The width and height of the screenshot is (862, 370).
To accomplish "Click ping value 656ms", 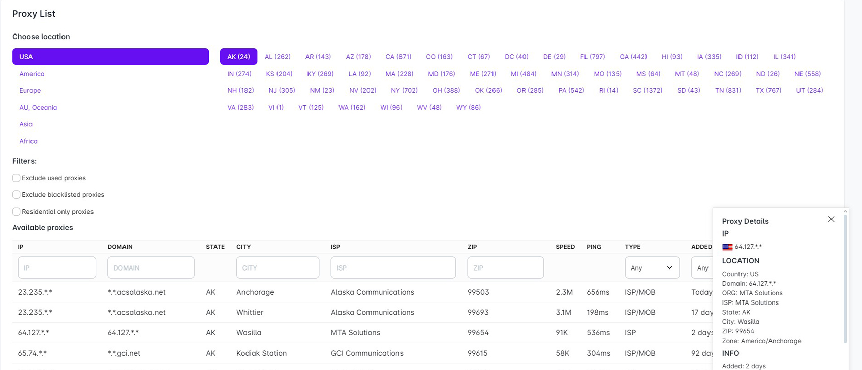I will coord(598,292).
